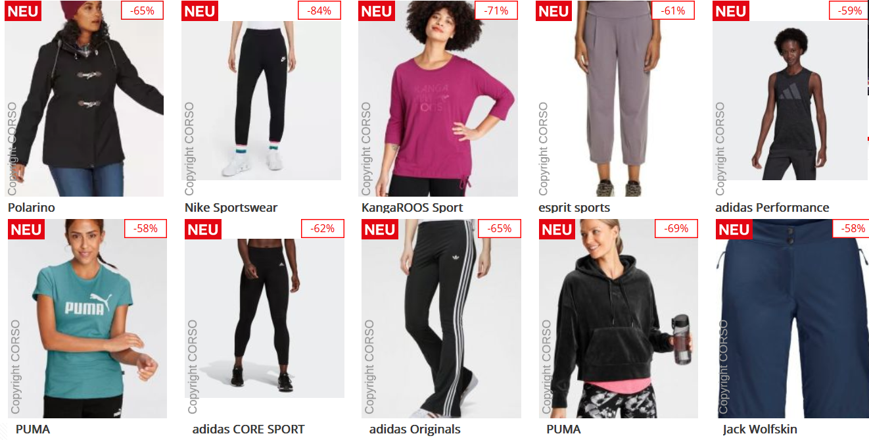This screenshot has height=440, width=869.
Task: Click the Polarino brand name
Action: click(x=32, y=208)
